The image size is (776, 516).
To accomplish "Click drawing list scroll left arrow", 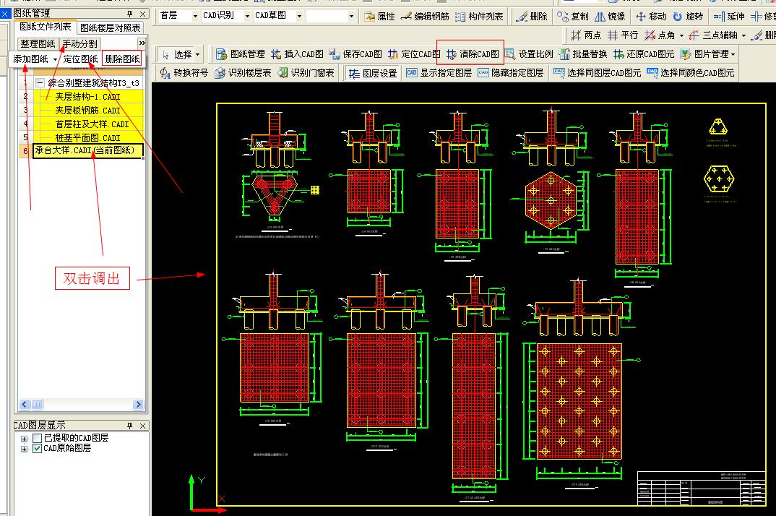I will pos(25,405).
